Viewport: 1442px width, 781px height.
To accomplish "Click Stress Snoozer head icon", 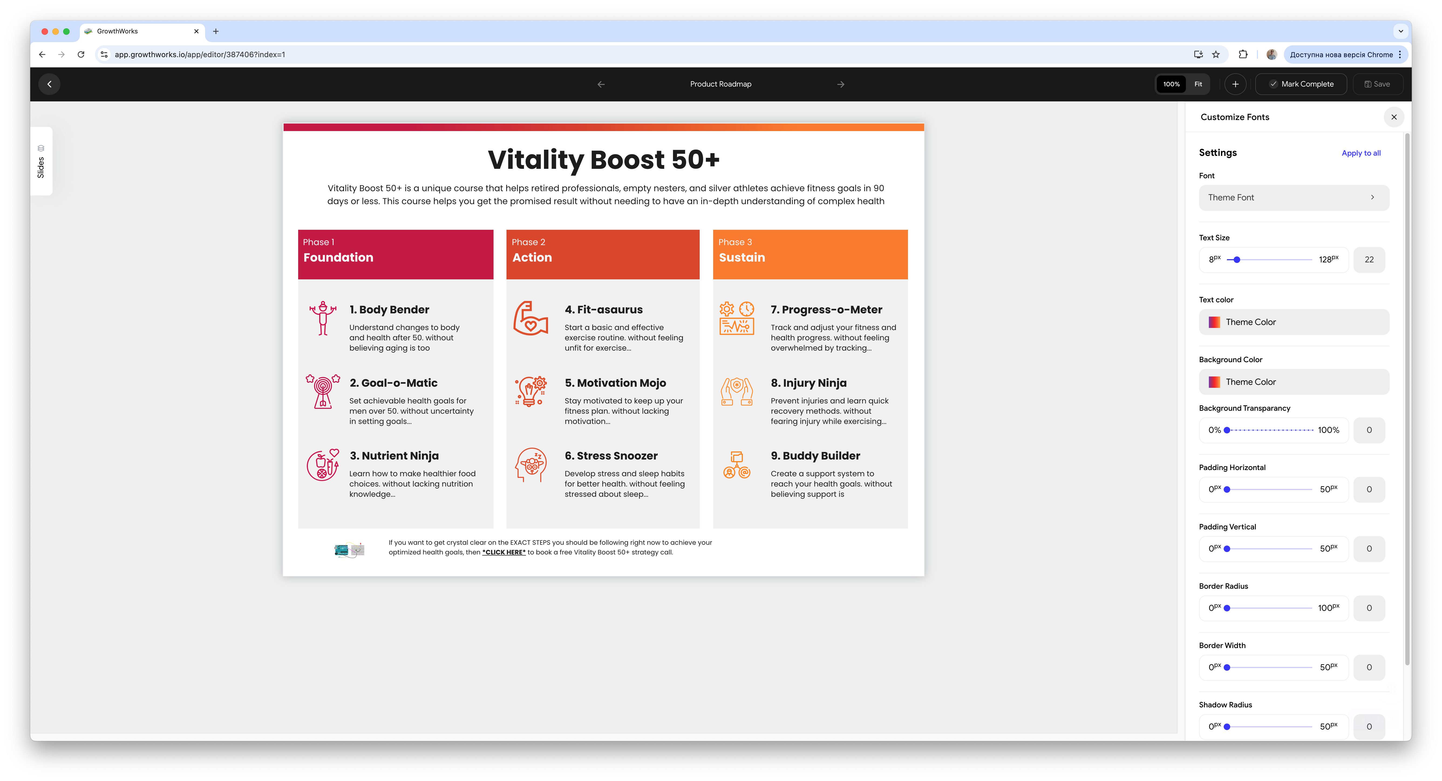I will point(531,465).
